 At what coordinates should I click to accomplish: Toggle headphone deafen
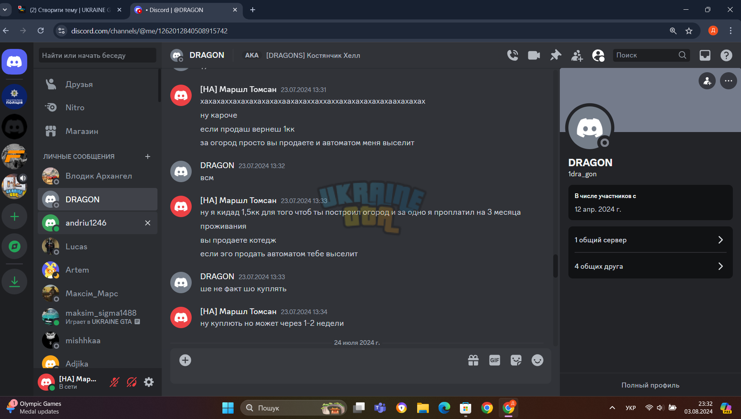click(x=132, y=382)
